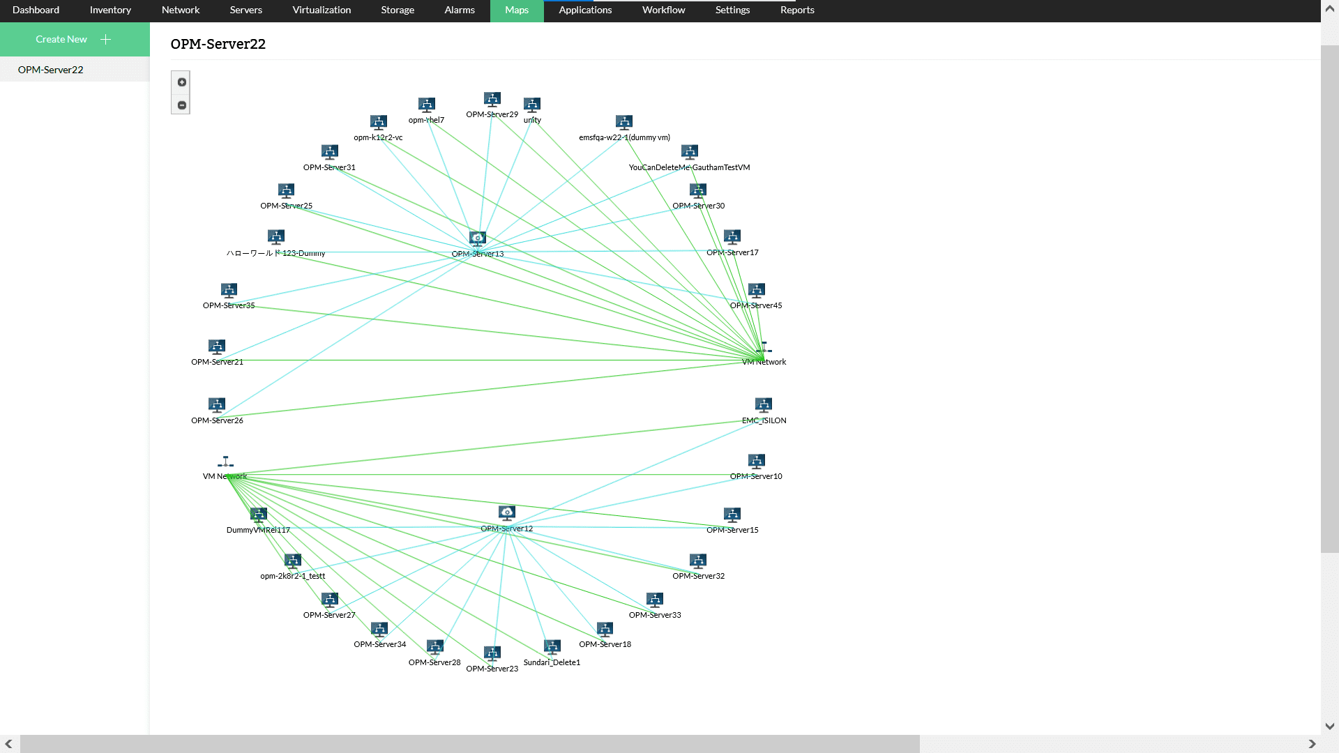Switch to the Virtualization tab
1339x753 pixels.
point(321,10)
